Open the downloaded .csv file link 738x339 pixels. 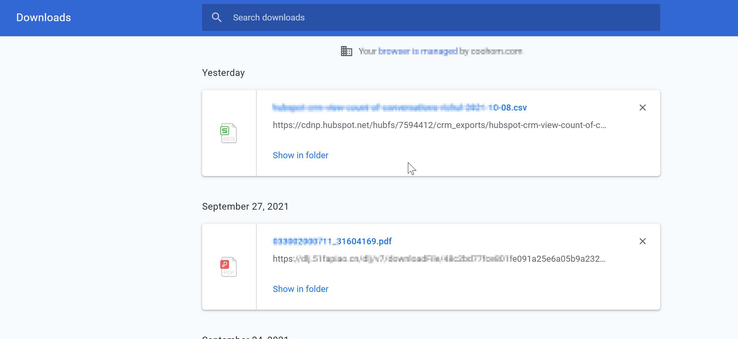(399, 108)
